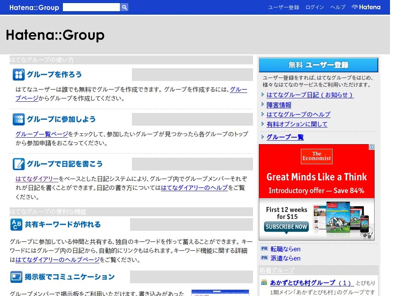This screenshot has height=296, width=395.
Task: Click the 掲示板でコミュニケーション board icon
Action: (16, 277)
